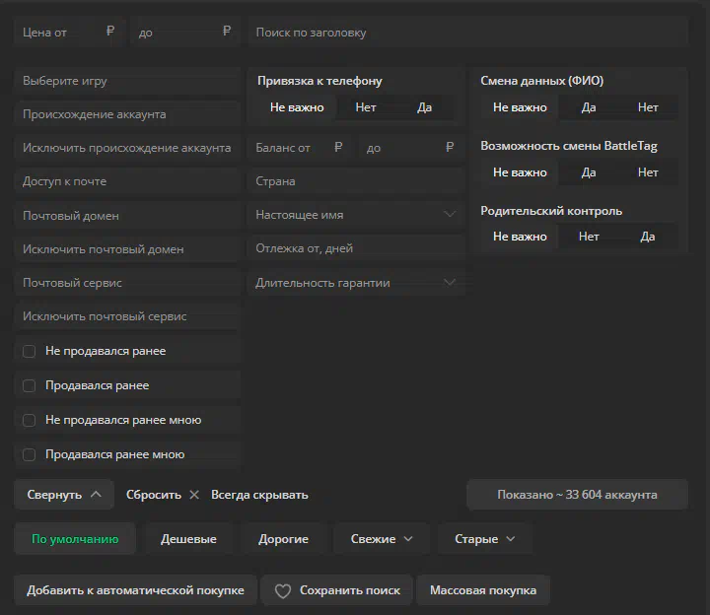Click the heart icon beside Сохранить поиск
710x615 pixels.
point(283,590)
